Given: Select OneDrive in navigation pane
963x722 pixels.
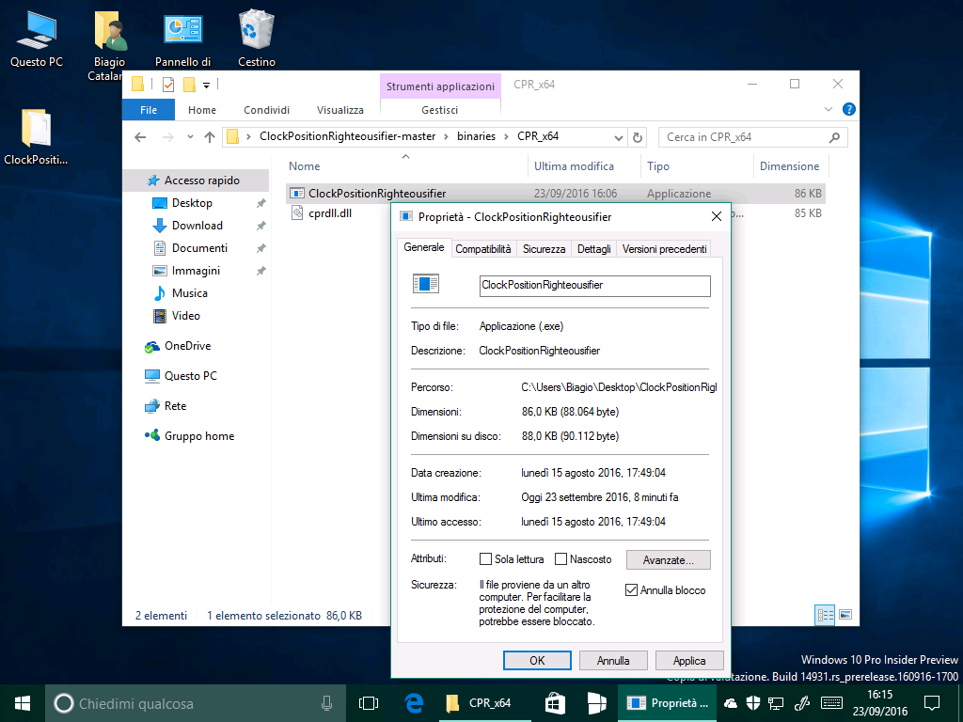Looking at the screenshot, I should [187, 346].
